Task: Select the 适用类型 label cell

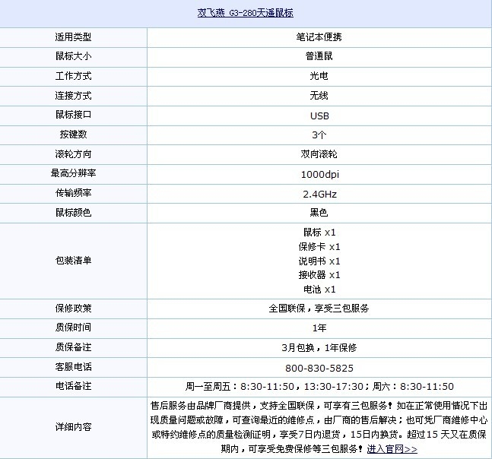Action: 74,37
